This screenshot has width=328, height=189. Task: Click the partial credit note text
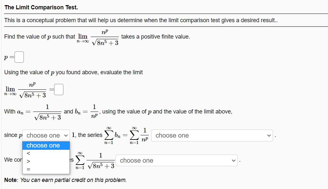tap(64, 180)
